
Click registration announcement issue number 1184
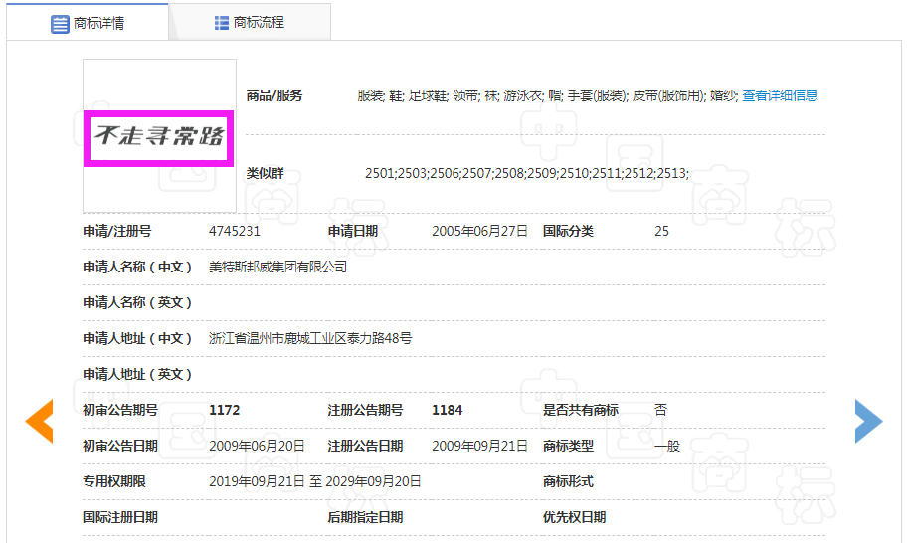(448, 410)
